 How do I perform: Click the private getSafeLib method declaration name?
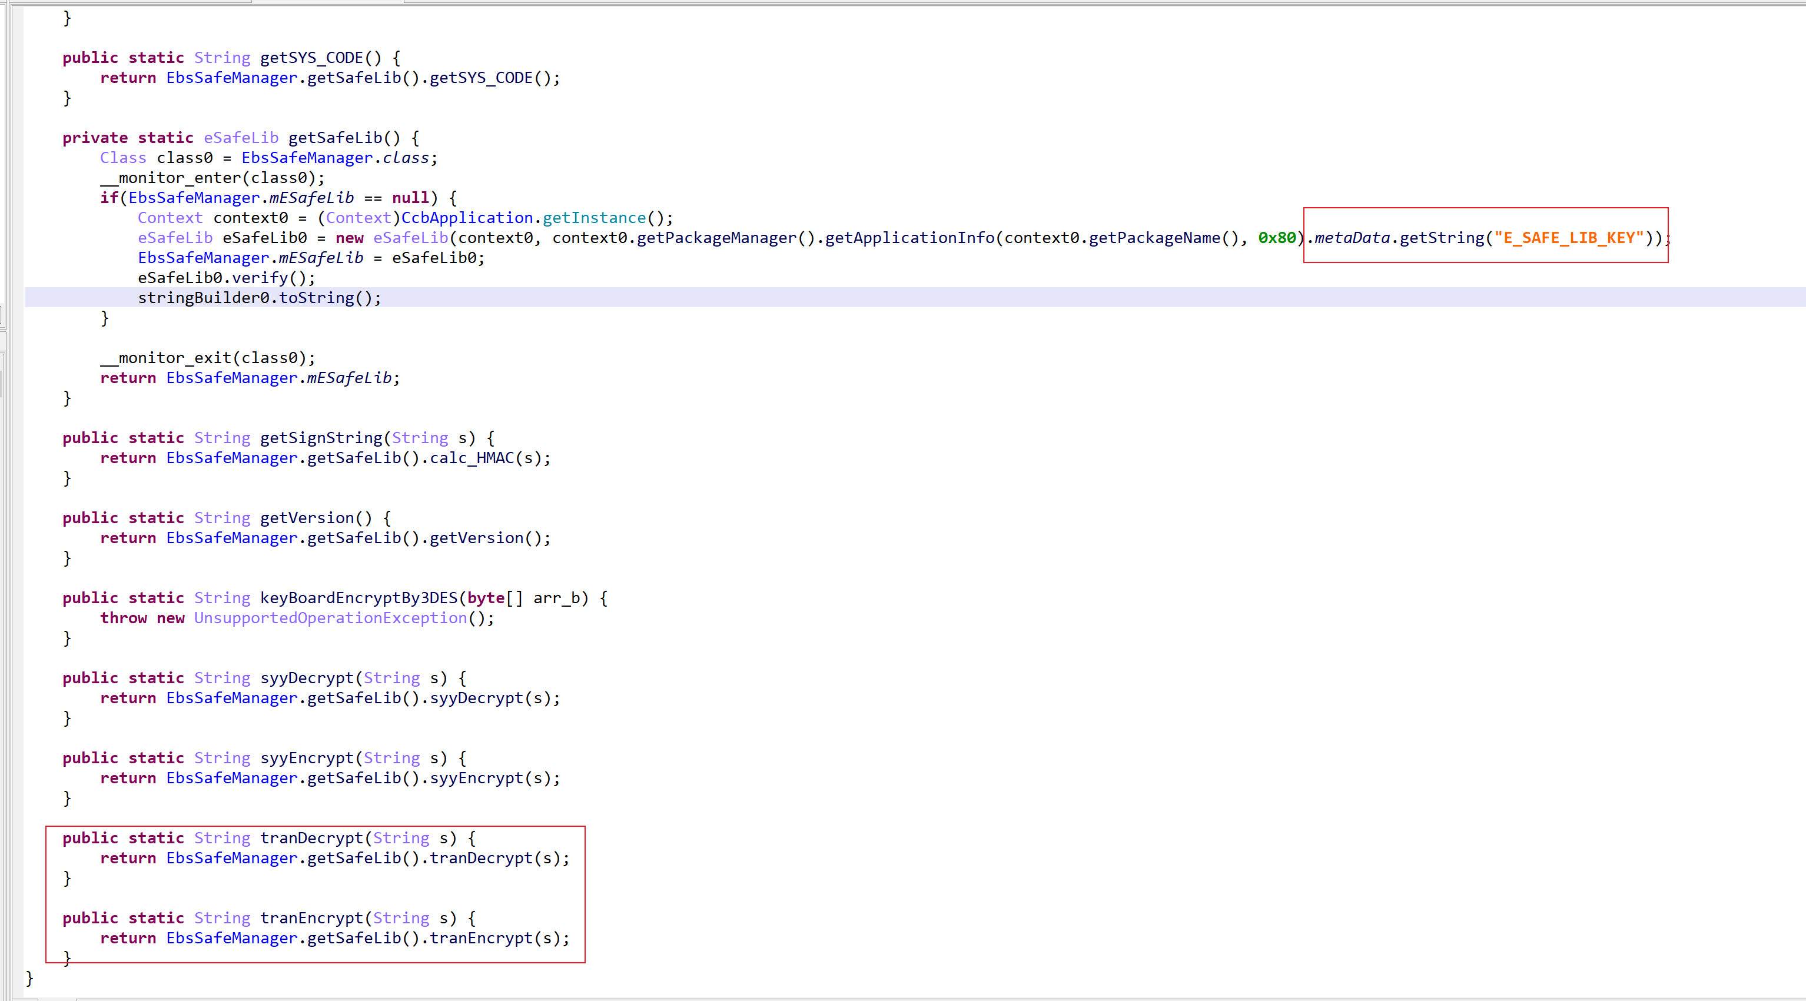334,137
